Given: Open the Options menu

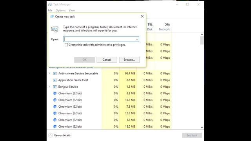Looking at the screenshot, I should [x=60, y=11].
